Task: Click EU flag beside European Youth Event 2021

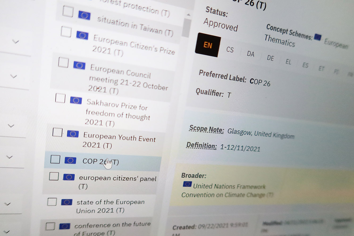Action: point(73,134)
